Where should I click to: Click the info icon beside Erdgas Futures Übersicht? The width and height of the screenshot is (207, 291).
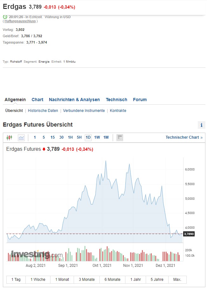coord(201,125)
